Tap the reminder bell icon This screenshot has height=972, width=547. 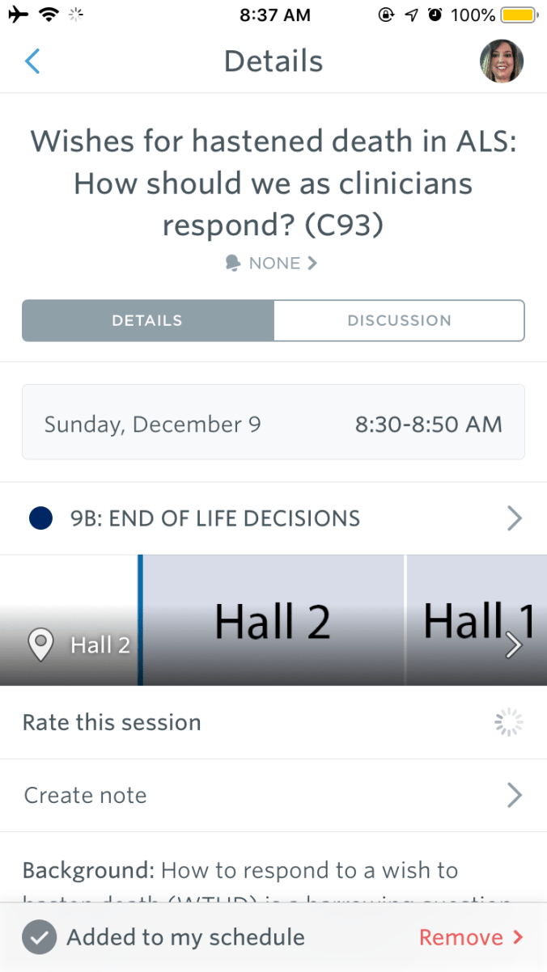coord(234,263)
